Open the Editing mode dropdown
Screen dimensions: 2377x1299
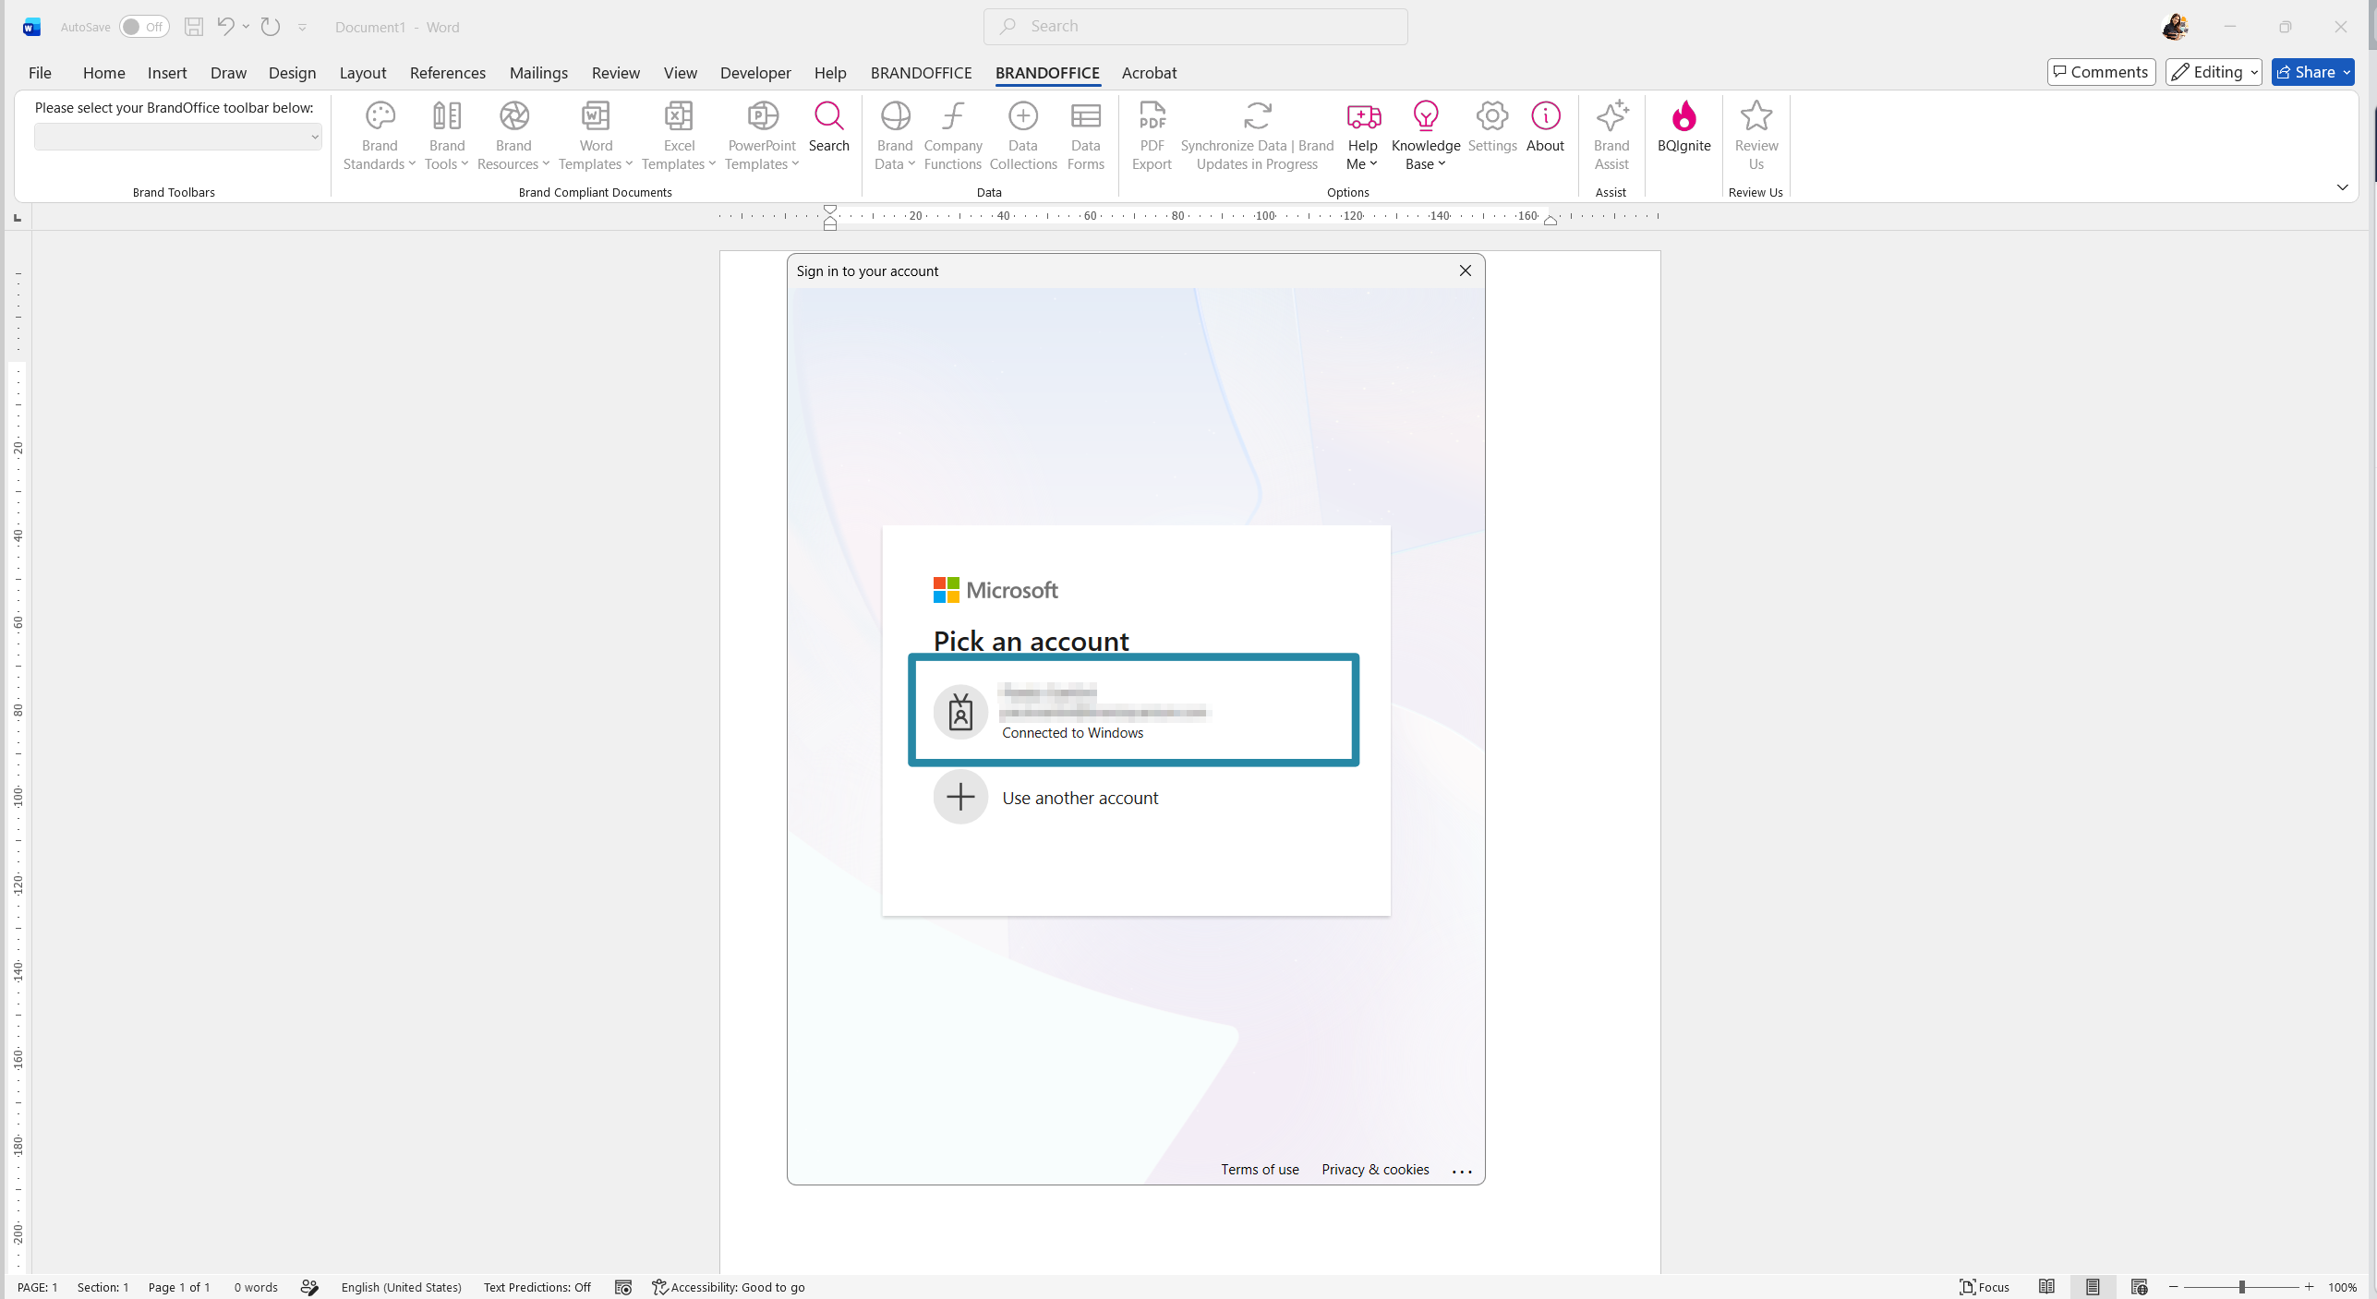pos(2213,72)
